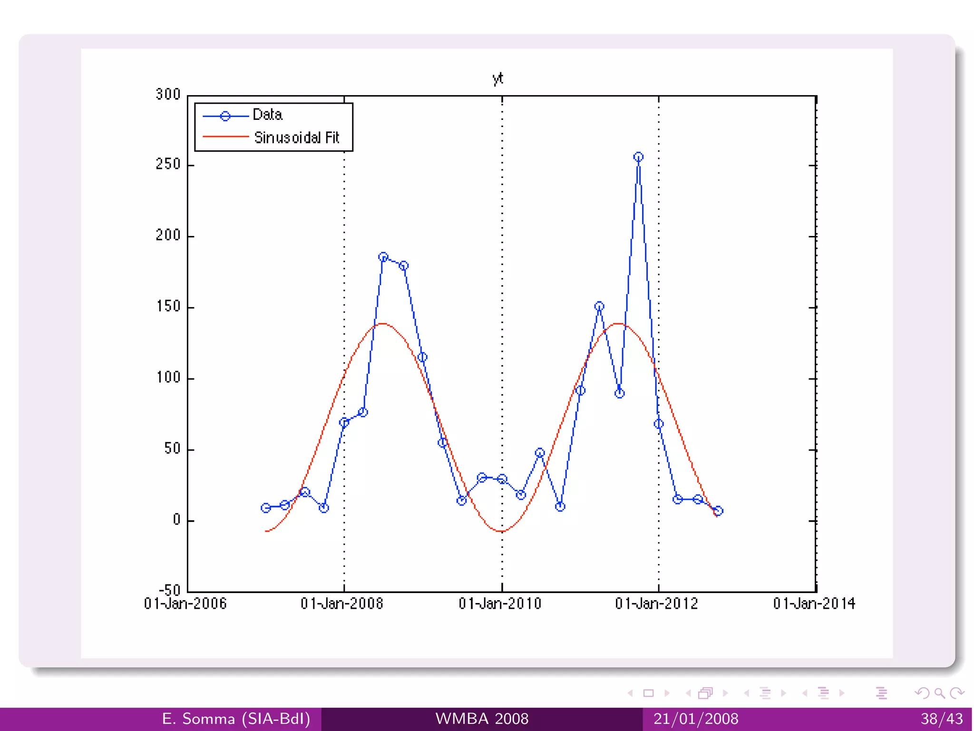Click the search magnifier icon

[939, 693]
